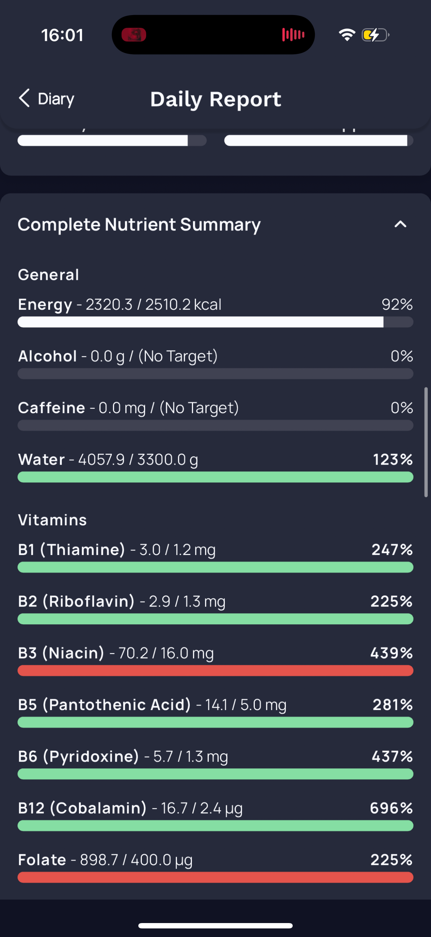
Task: Tap the red B3 (Niacin) bar
Action: [x=215, y=670]
